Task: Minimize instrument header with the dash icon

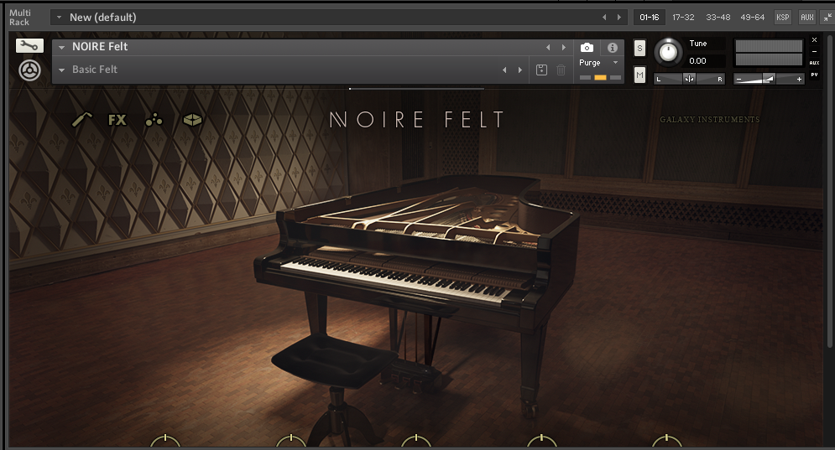Action: [814, 52]
